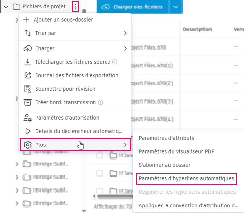
Task: Click the cloud upload icon next to Charger
Action: pyautogui.click(x=28, y=48)
